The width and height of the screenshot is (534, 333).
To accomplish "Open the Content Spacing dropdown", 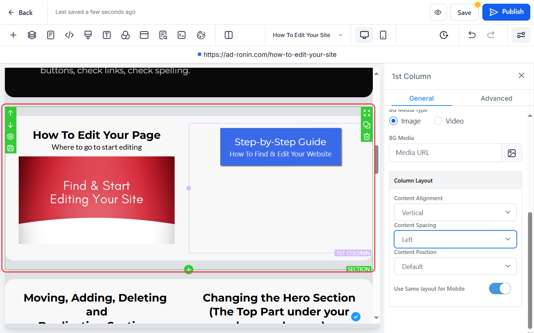I will click(x=455, y=239).
